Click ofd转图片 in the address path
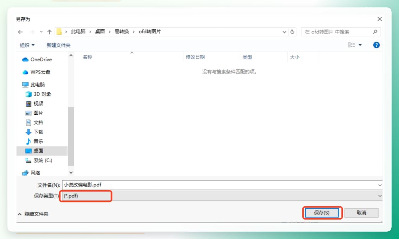399x239 pixels. click(150, 32)
